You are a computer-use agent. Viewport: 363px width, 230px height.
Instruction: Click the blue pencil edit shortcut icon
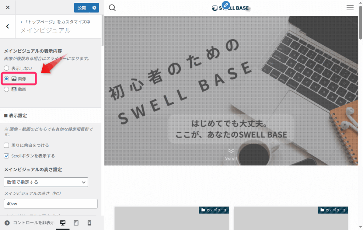(226, 5)
